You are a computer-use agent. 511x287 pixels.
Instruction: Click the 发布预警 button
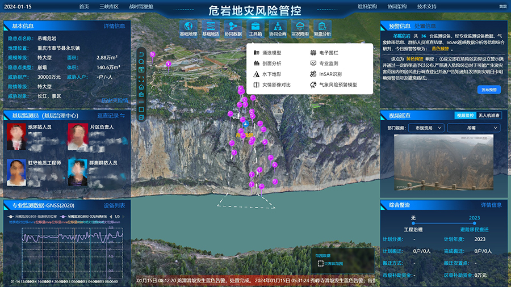[x=489, y=90]
